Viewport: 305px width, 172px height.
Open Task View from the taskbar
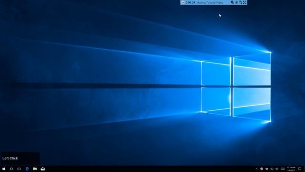click(x=19, y=169)
